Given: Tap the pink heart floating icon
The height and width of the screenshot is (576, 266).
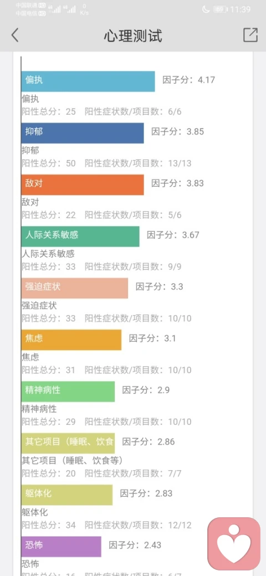Looking at the screenshot, I should tap(234, 544).
